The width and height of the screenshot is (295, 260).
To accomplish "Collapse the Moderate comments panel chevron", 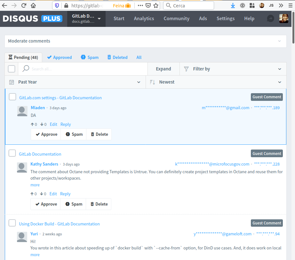I will coord(279,41).
